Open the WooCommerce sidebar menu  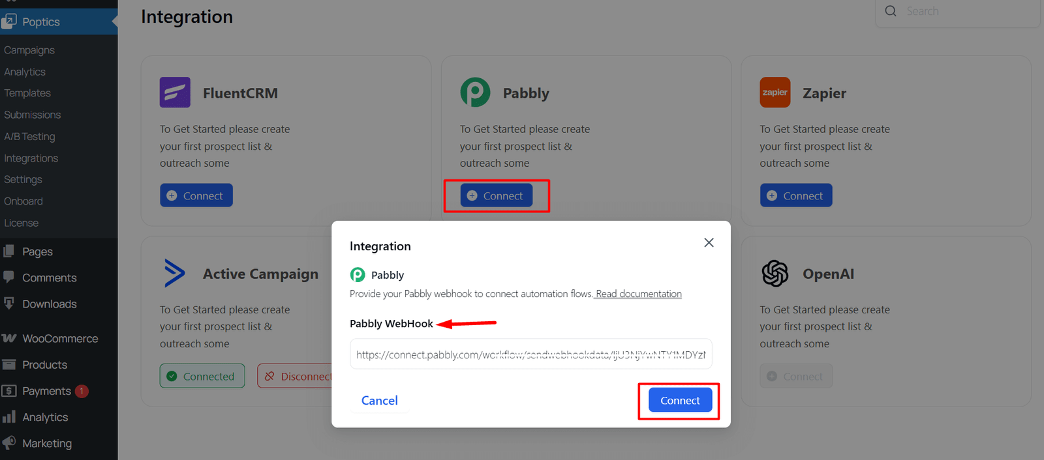pos(60,339)
